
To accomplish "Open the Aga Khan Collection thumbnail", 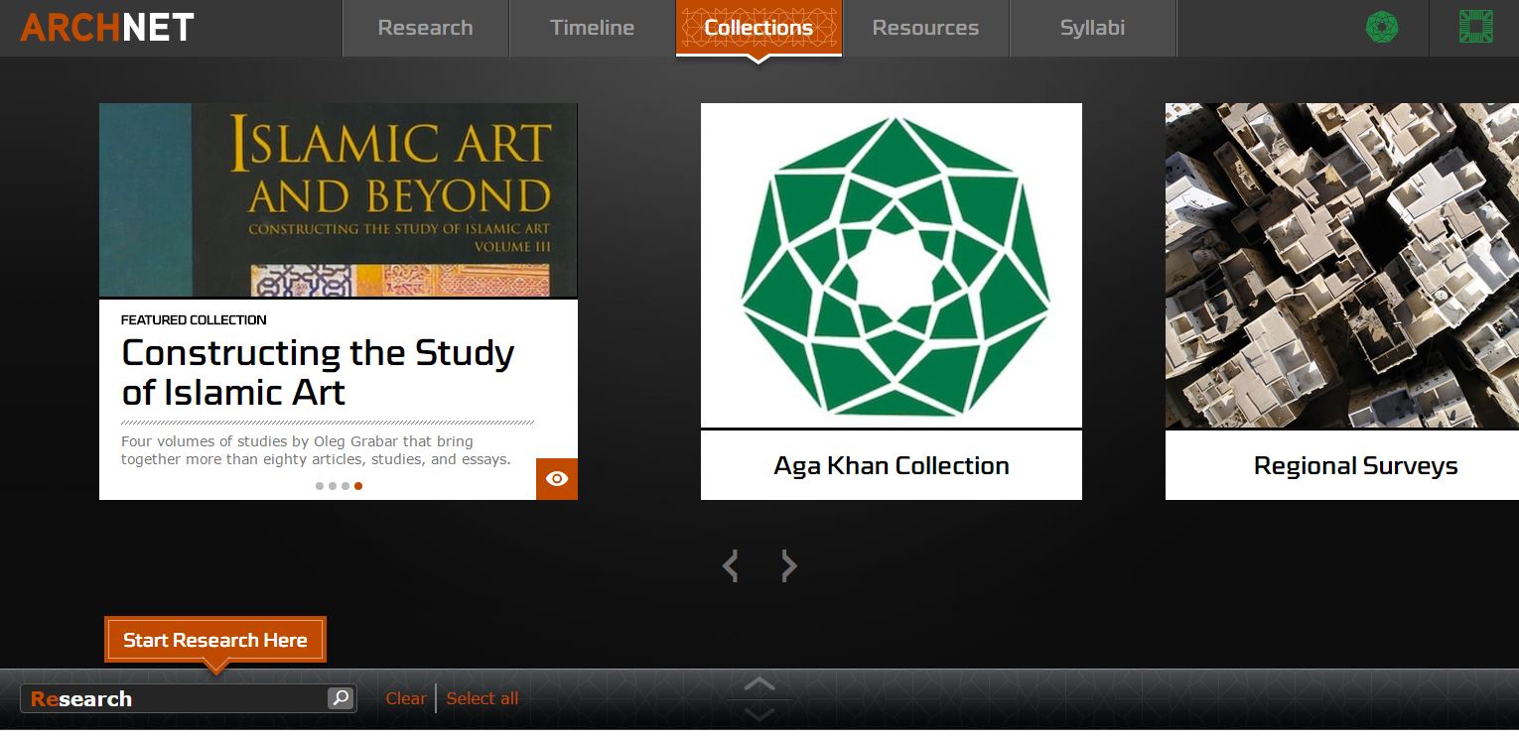I will pos(891,266).
